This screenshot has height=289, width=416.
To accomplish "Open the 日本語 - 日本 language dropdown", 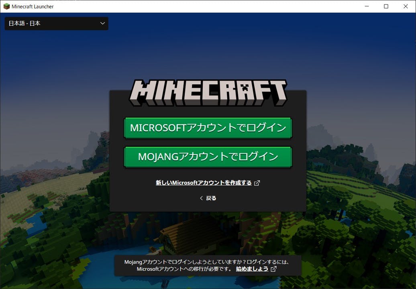I will click(56, 23).
